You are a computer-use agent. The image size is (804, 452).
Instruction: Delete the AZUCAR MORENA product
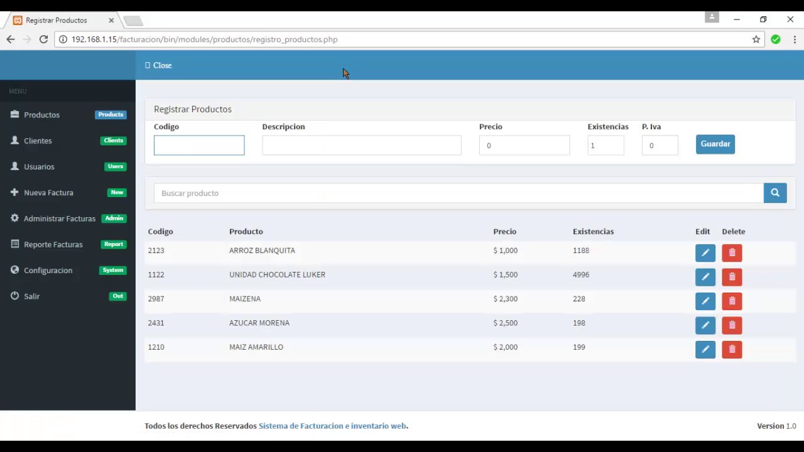tap(732, 325)
